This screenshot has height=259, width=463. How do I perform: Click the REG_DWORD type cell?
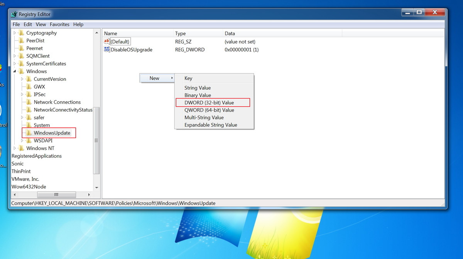pyautogui.click(x=190, y=50)
